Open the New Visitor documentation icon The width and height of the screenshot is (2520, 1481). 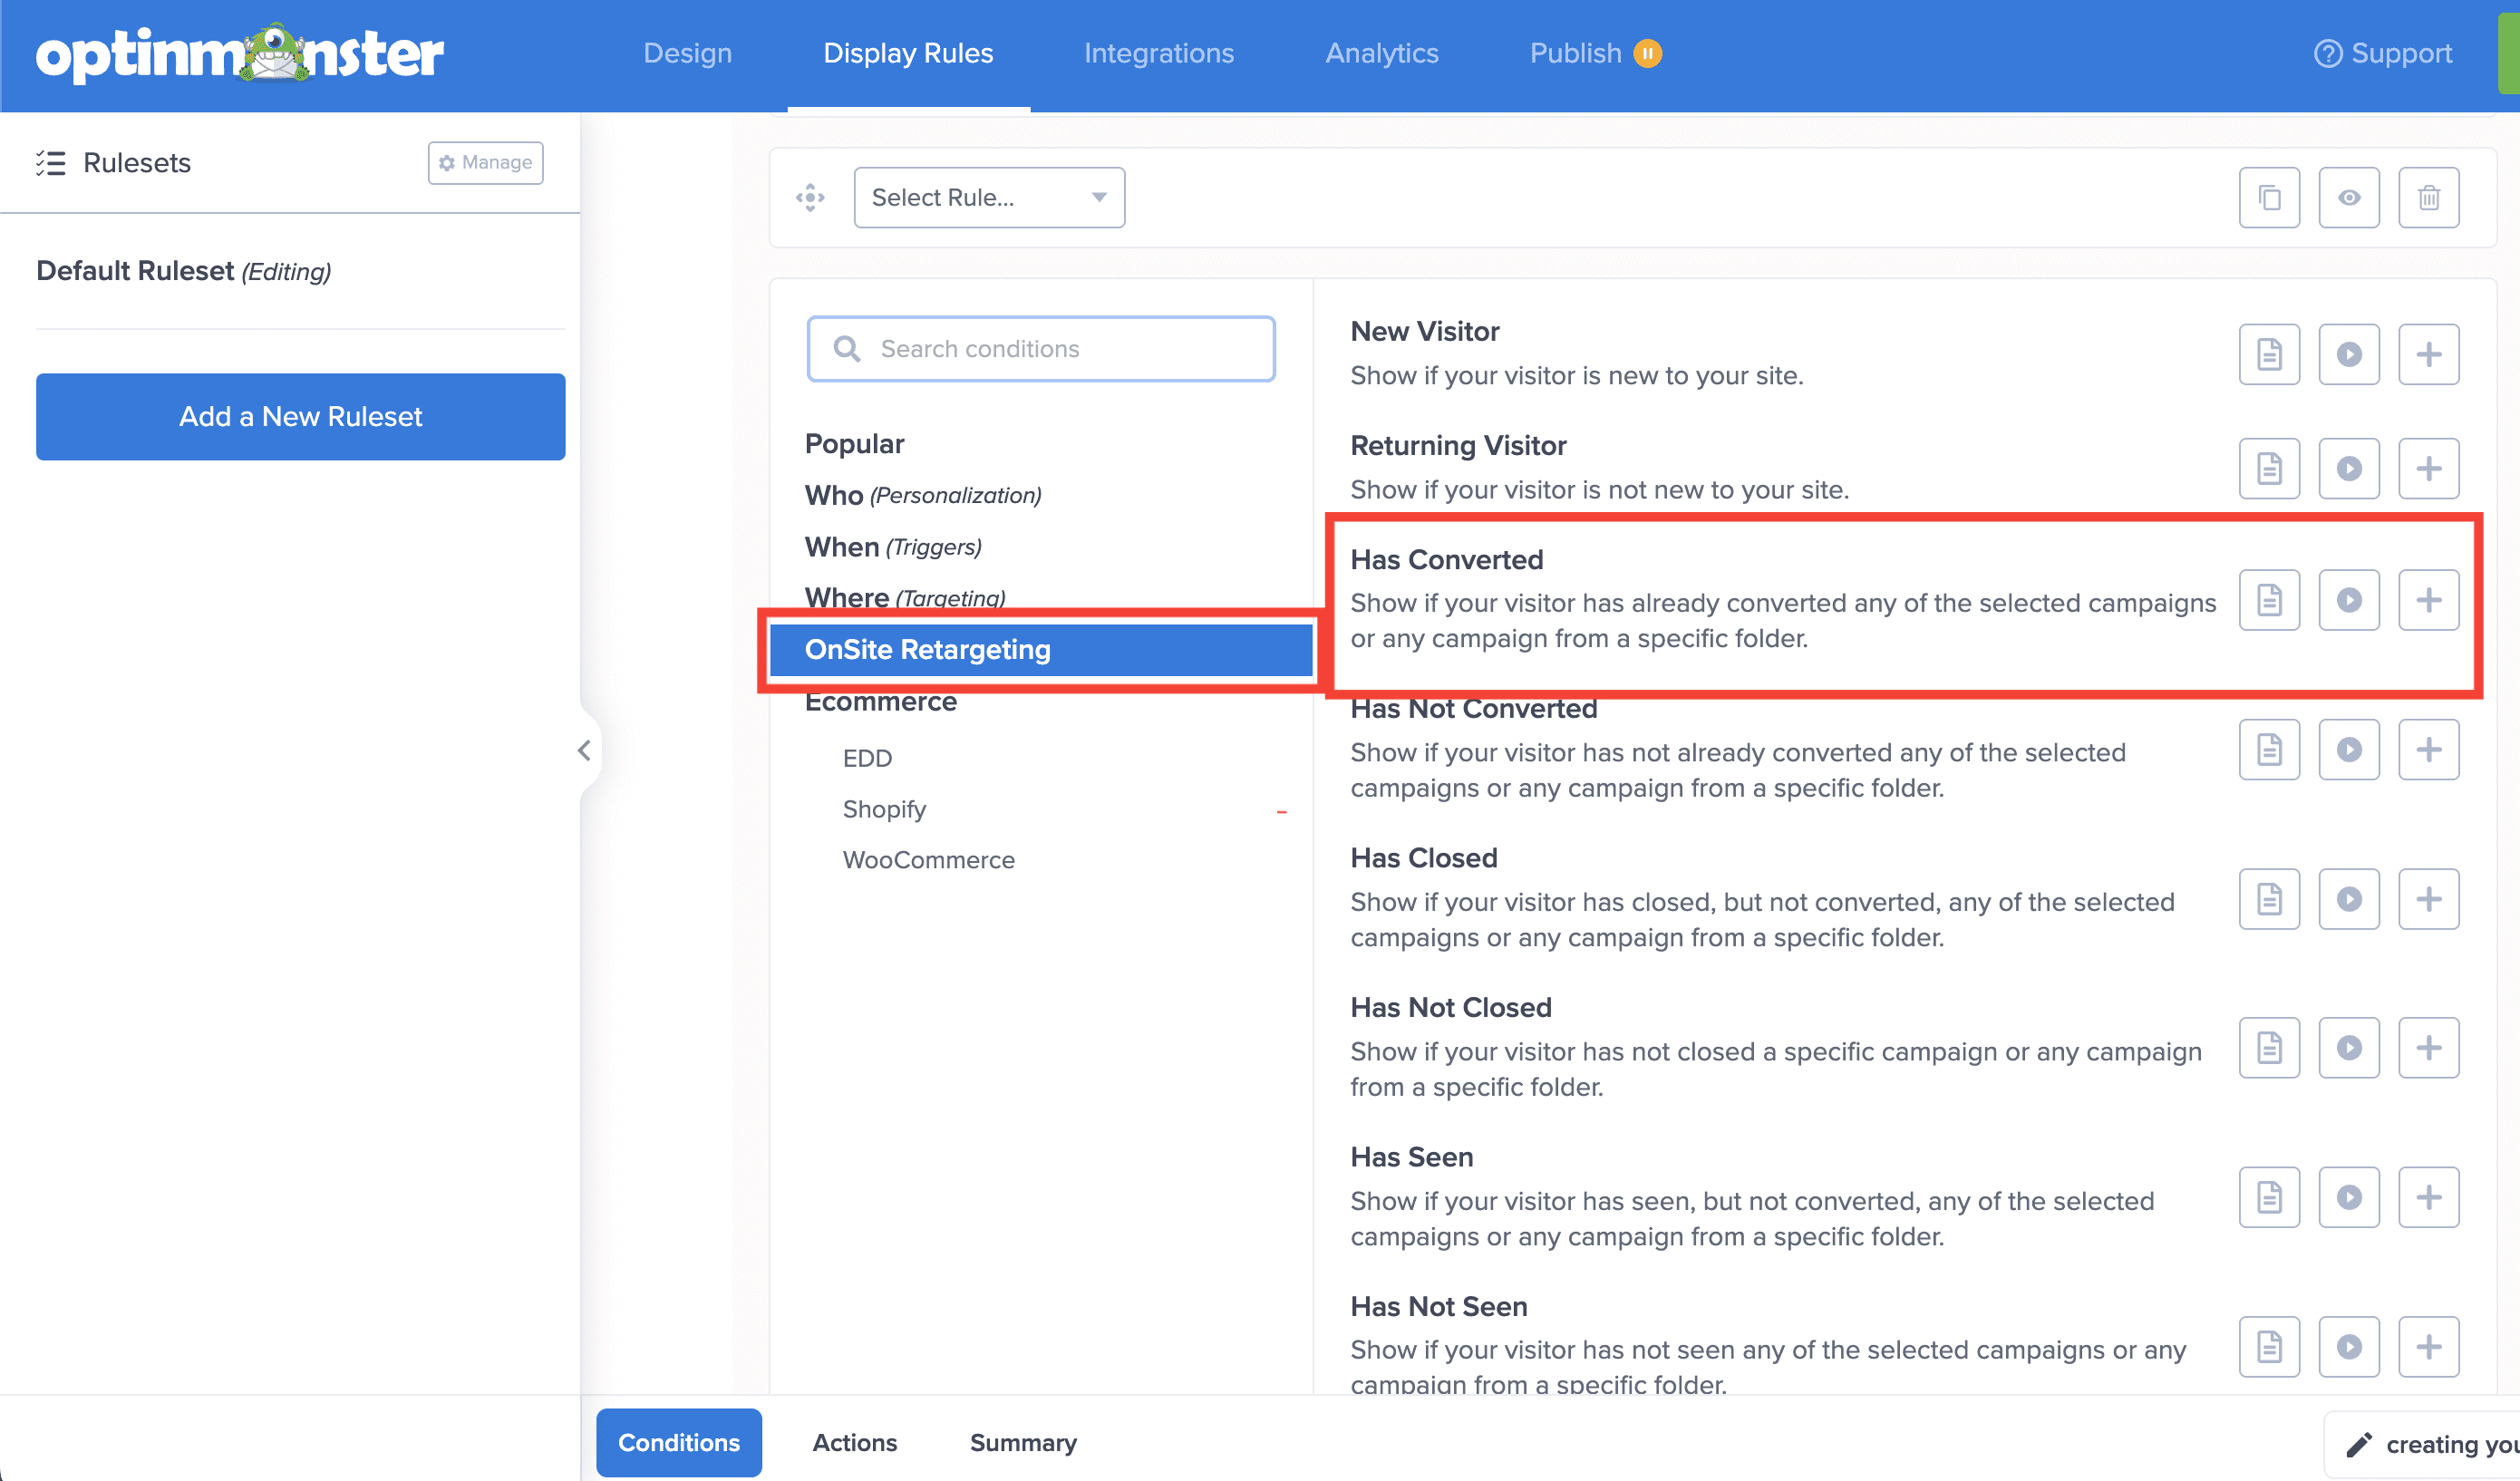(x=2269, y=354)
